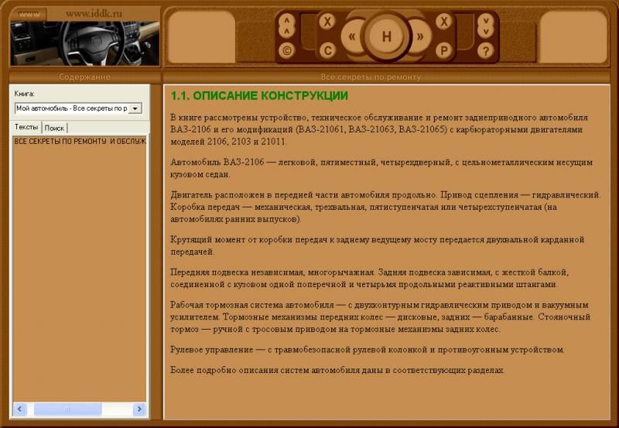Screen dimensions: 619x428
Task: Click the copyright © button
Action: (x=287, y=51)
